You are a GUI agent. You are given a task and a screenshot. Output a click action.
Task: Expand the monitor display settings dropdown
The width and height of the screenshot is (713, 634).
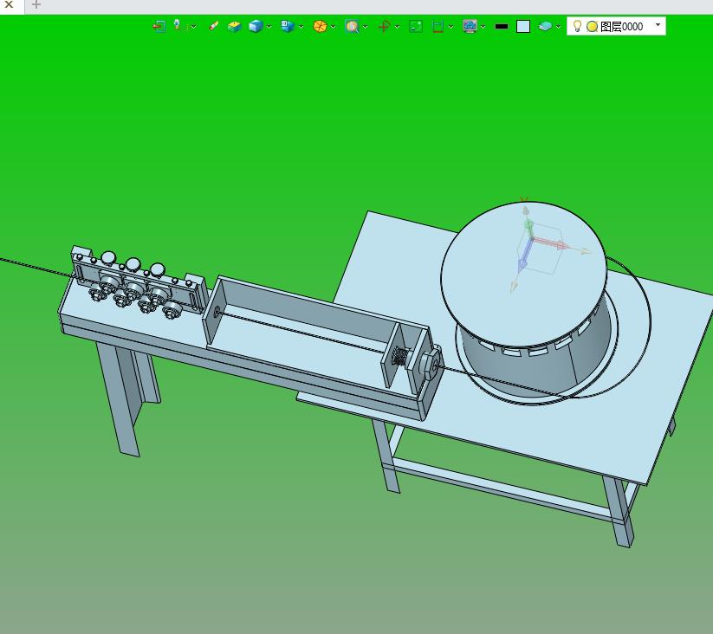click(x=483, y=27)
